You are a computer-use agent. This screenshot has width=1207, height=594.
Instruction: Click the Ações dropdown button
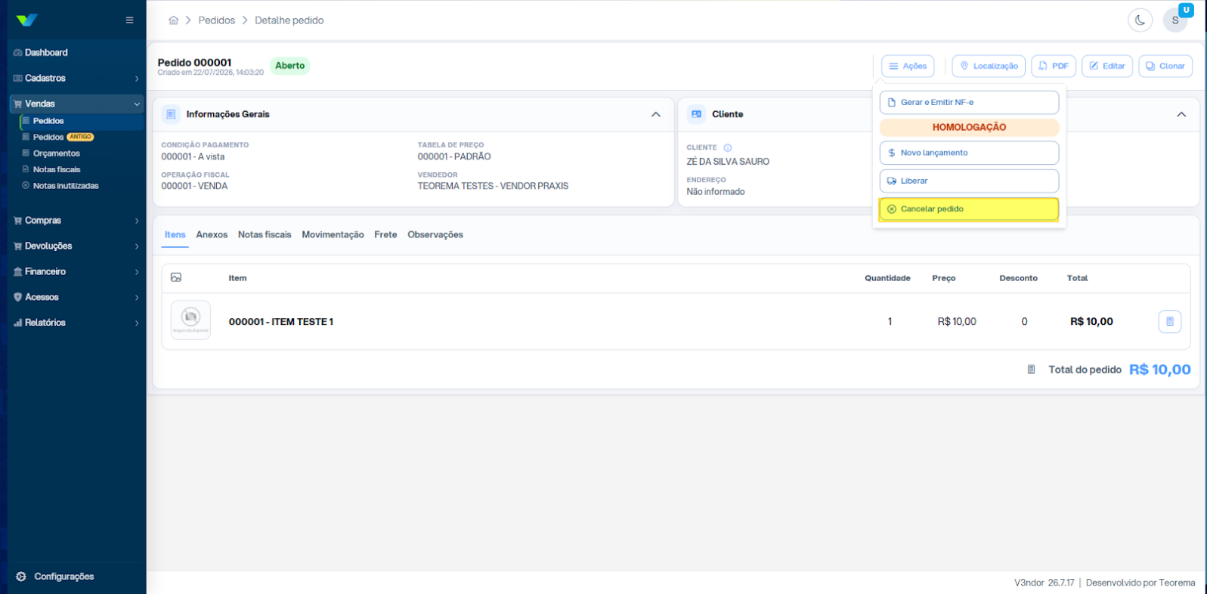(908, 67)
